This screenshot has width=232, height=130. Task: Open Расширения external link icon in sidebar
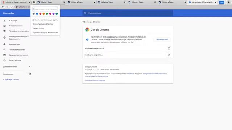30,74
